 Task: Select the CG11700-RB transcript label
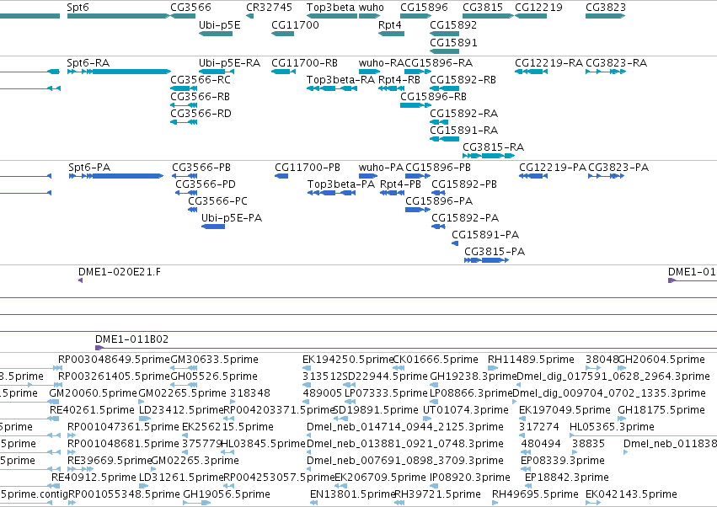pos(304,62)
